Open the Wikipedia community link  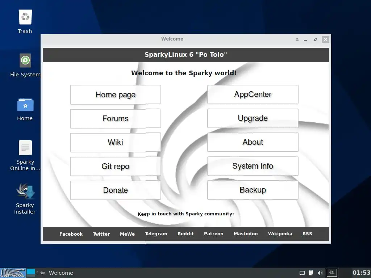tap(280, 234)
